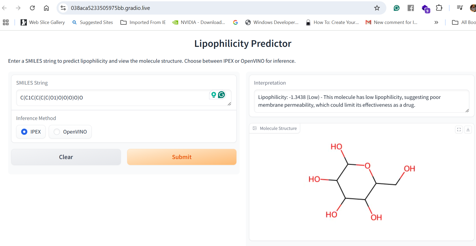Click inside the SMILES String text field
This screenshot has width=476, height=246.
coord(112,98)
